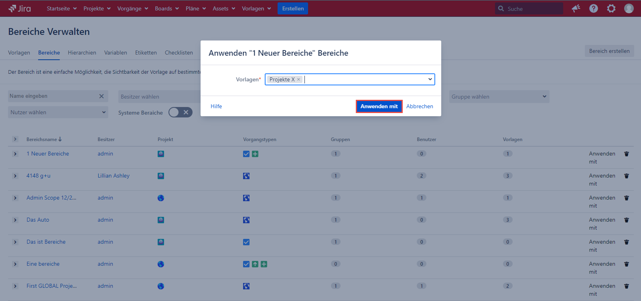Click Abbrechen to cancel the dialog

point(420,106)
